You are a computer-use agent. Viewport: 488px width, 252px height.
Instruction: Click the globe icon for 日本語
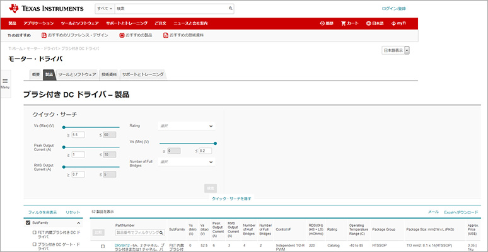click(369, 23)
